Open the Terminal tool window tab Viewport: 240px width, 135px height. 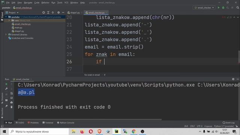pos(48,123)
